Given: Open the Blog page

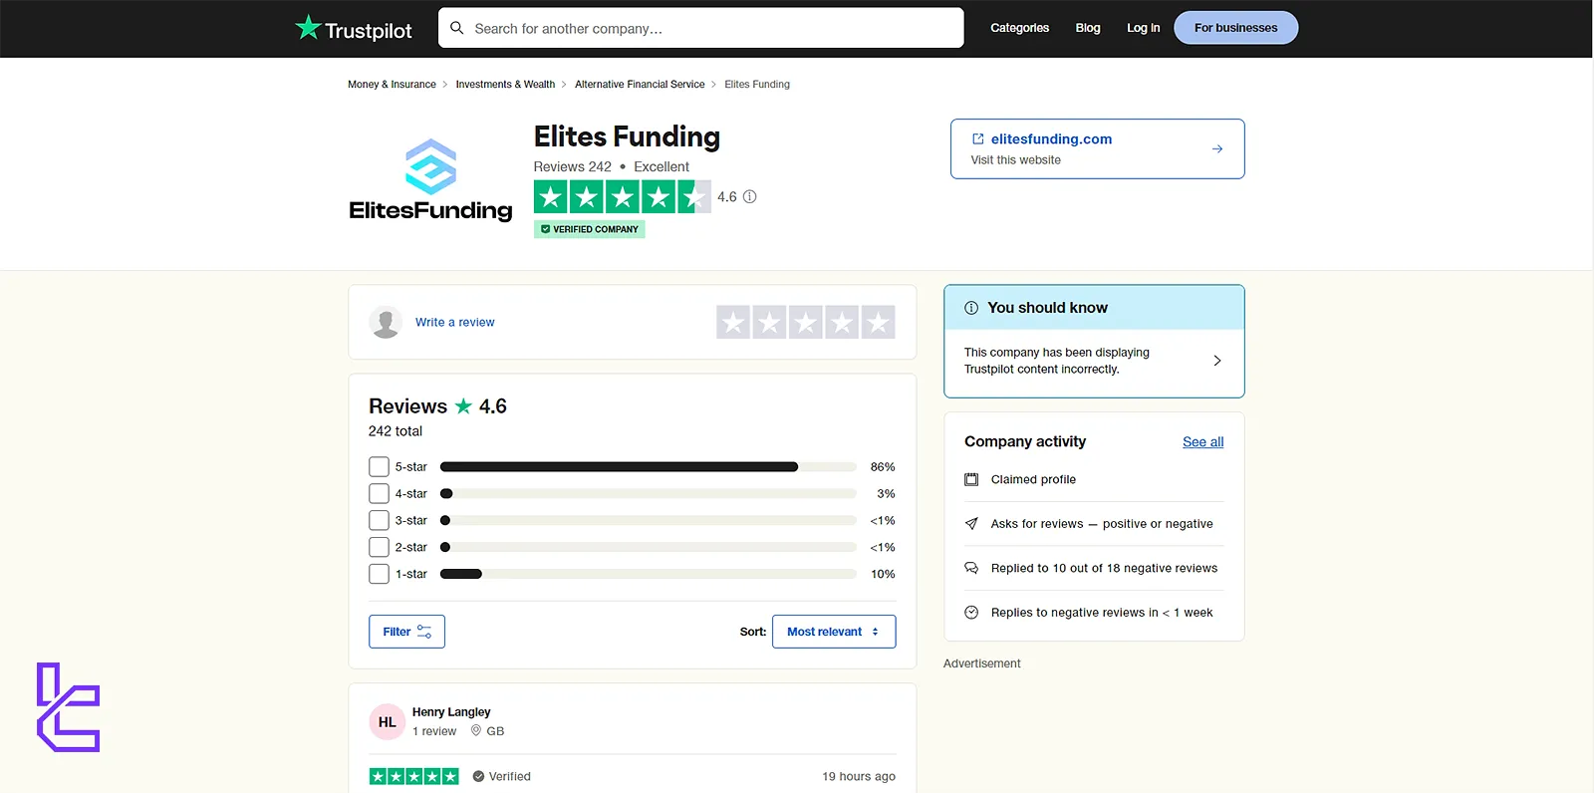Looking at the screenshot, I should (x=1088, y=28).
